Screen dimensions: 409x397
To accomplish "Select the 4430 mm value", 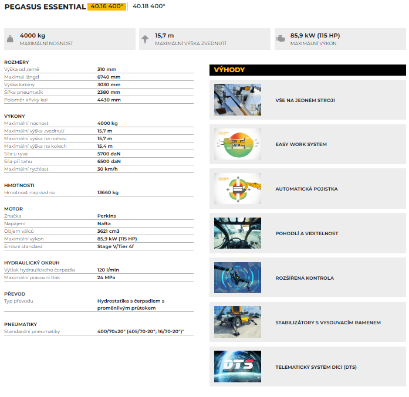I will pos(109,100).
